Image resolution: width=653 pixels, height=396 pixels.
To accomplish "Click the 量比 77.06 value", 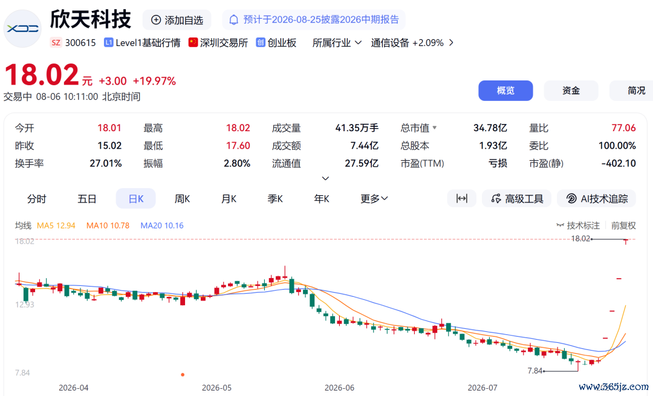I will [623, 128].
